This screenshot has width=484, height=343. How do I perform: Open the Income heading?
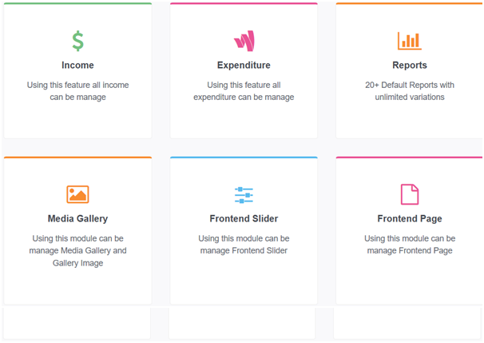[77, 66]
